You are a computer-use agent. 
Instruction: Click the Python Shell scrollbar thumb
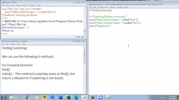coord(84,31)
